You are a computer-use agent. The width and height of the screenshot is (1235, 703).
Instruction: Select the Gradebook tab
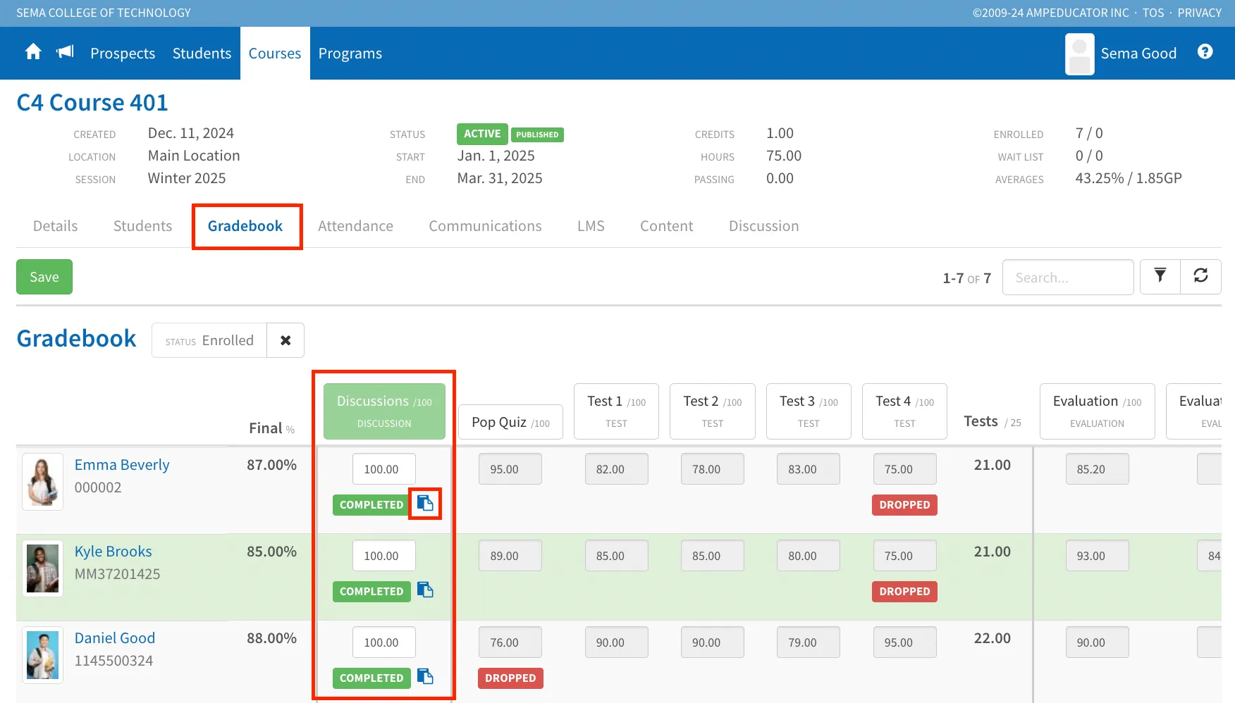245,226
